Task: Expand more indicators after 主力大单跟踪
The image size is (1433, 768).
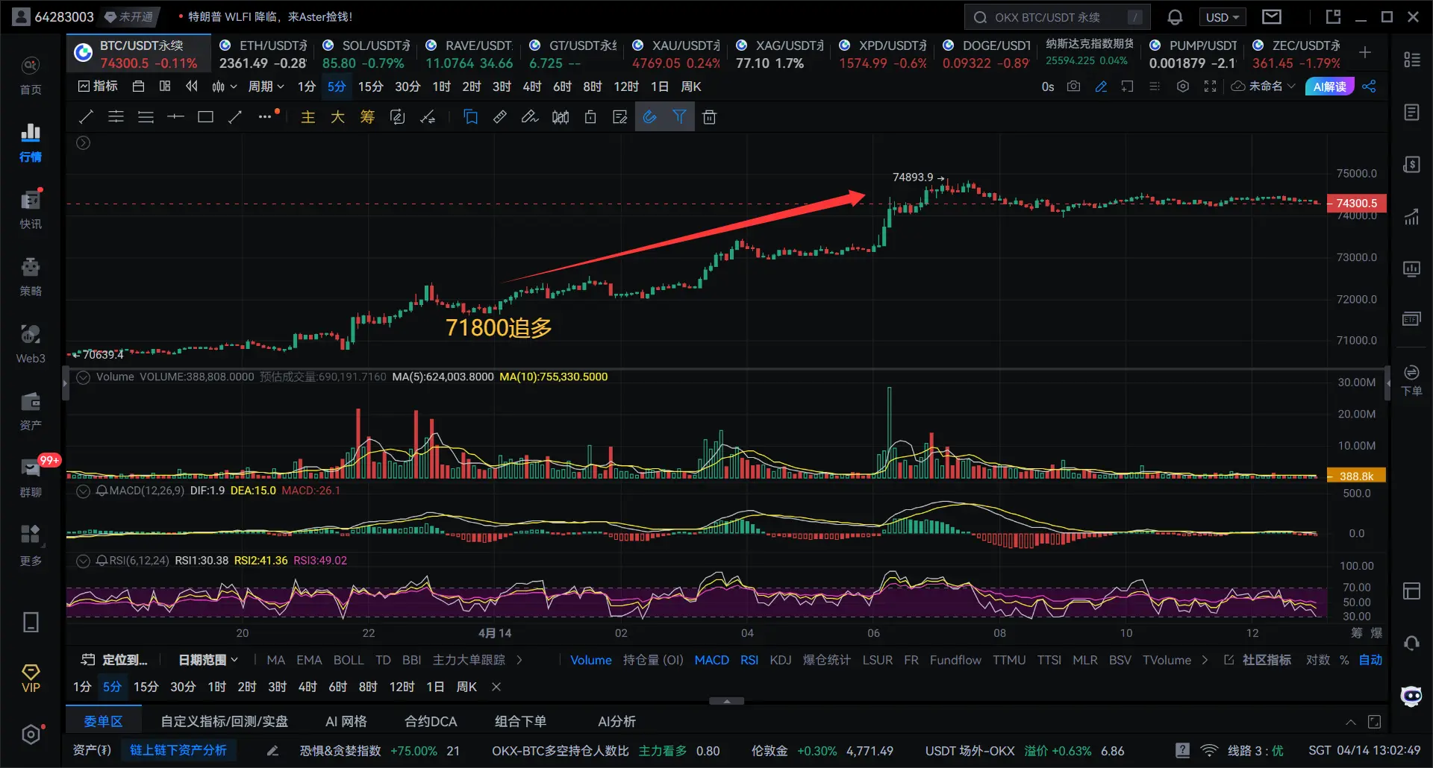Action: (x=519, y=660)
